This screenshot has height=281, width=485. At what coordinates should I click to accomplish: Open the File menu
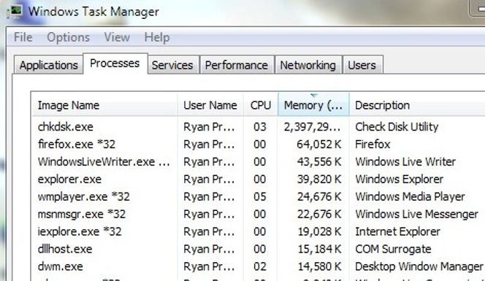pyautogui.click(x=23, y=37)
